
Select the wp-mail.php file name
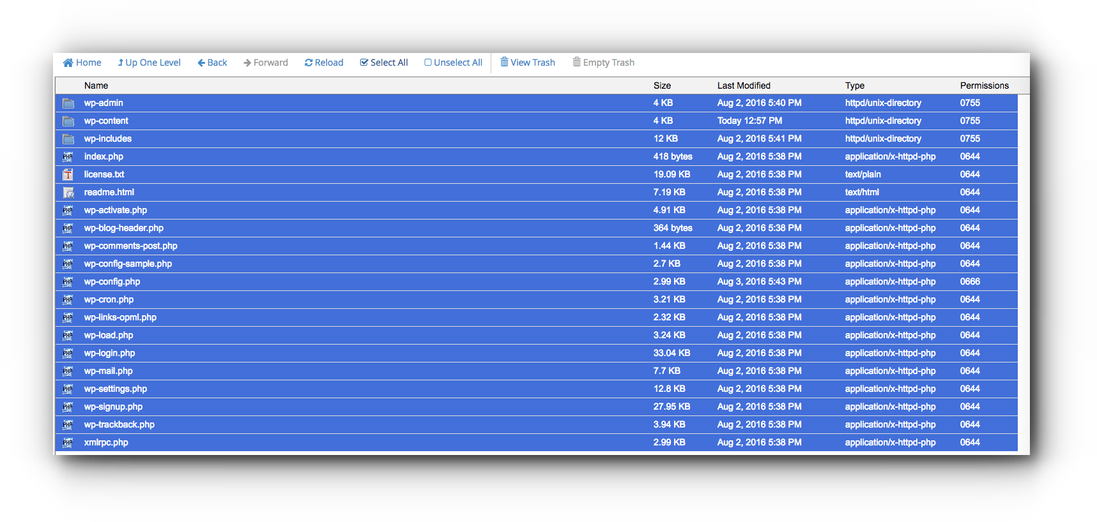[x=108, y=371]
